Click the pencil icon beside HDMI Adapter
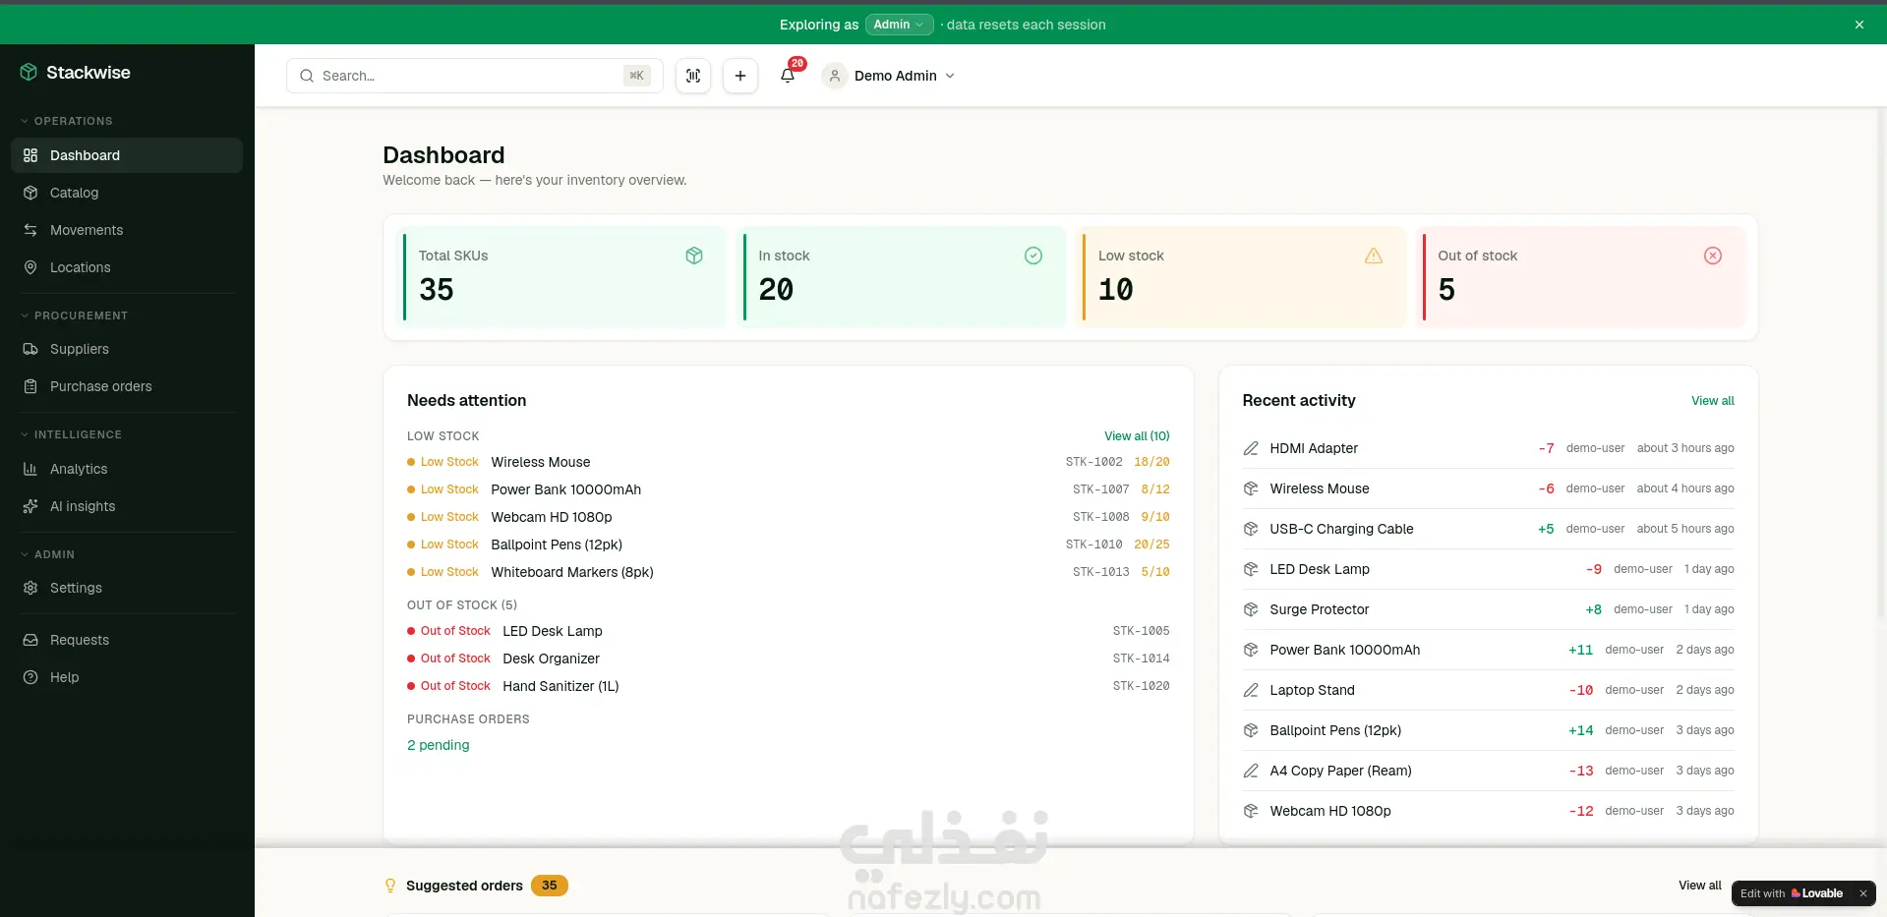The height and width of the screenshot is (917, 1887). tap(1251, 448)
